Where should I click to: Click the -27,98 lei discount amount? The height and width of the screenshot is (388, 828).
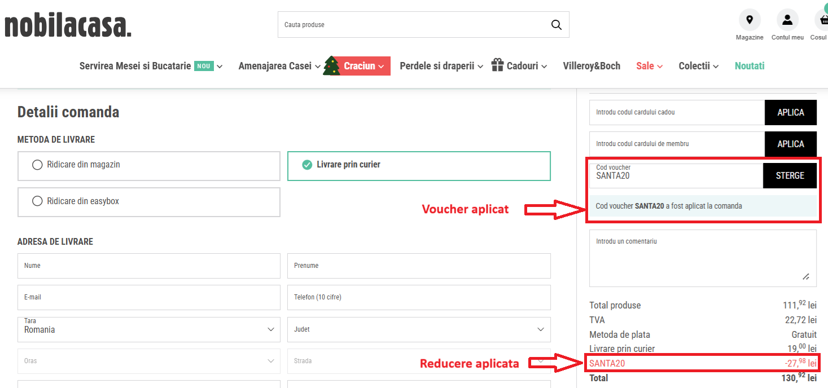(x=800, y=363)
